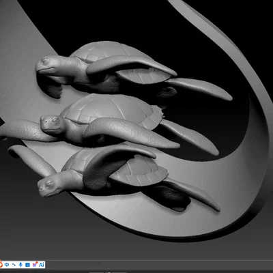Open the skin toolbox icon with red dot

(35, 265)
